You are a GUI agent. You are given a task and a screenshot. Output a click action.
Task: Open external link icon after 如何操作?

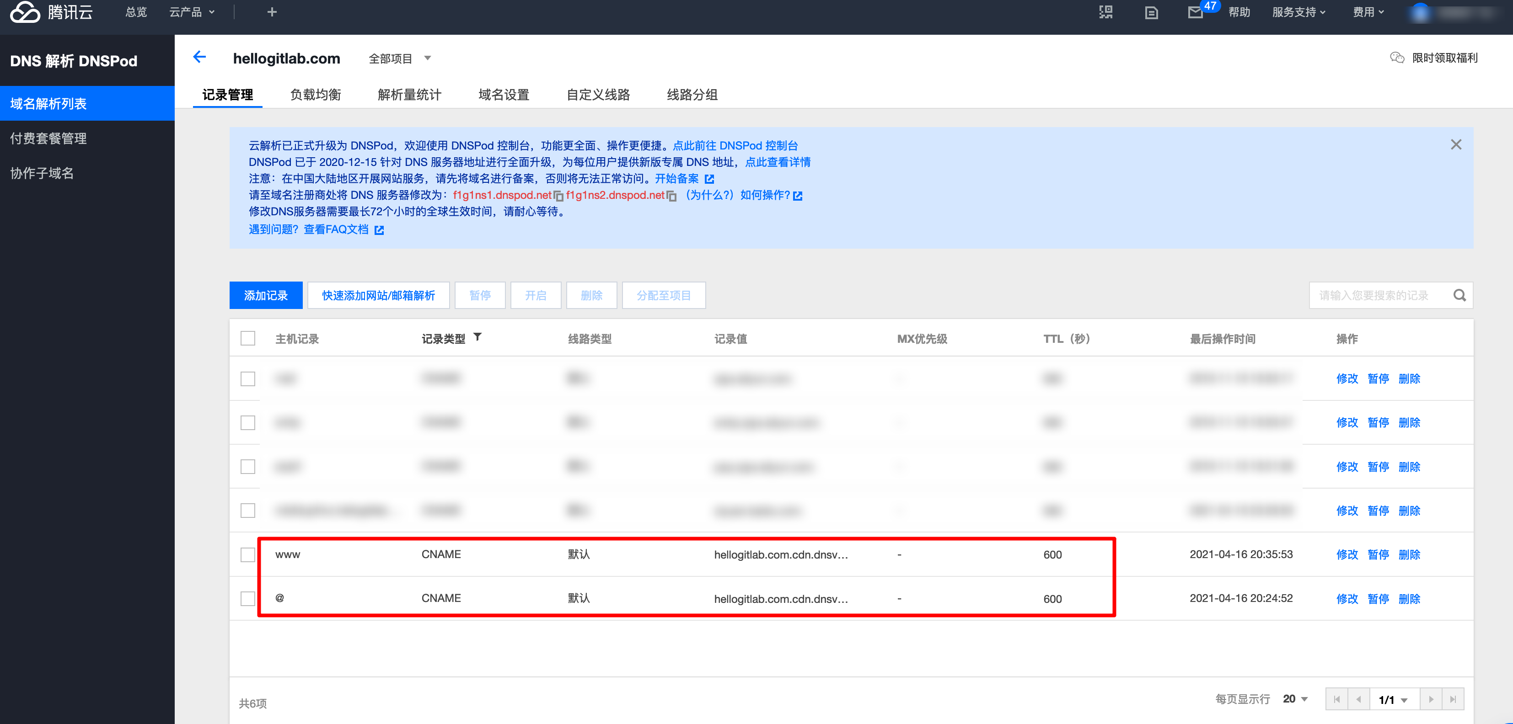(797, 196)
